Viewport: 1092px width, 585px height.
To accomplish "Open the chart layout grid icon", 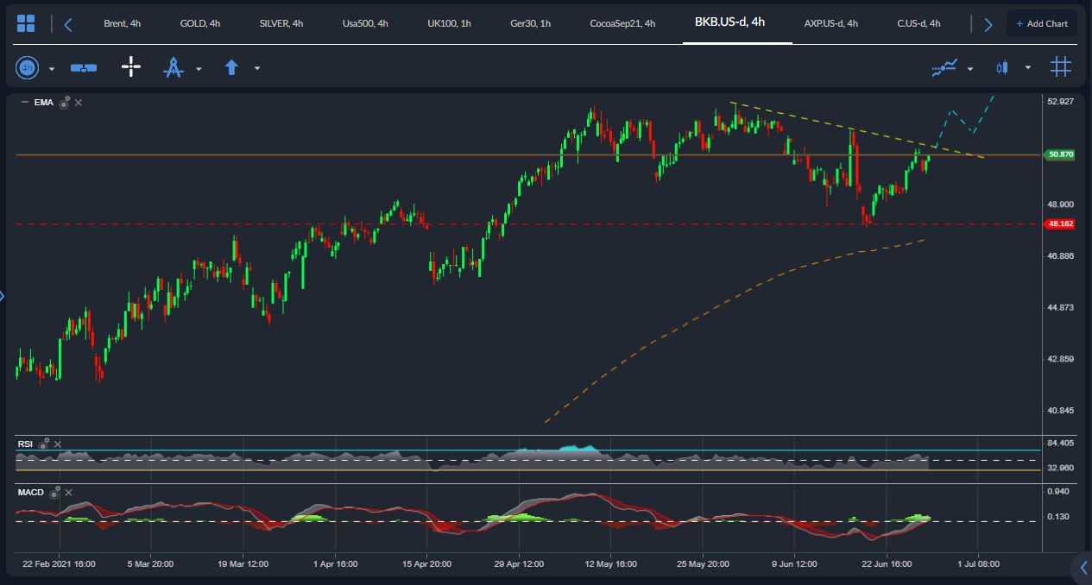I will 26,23.
